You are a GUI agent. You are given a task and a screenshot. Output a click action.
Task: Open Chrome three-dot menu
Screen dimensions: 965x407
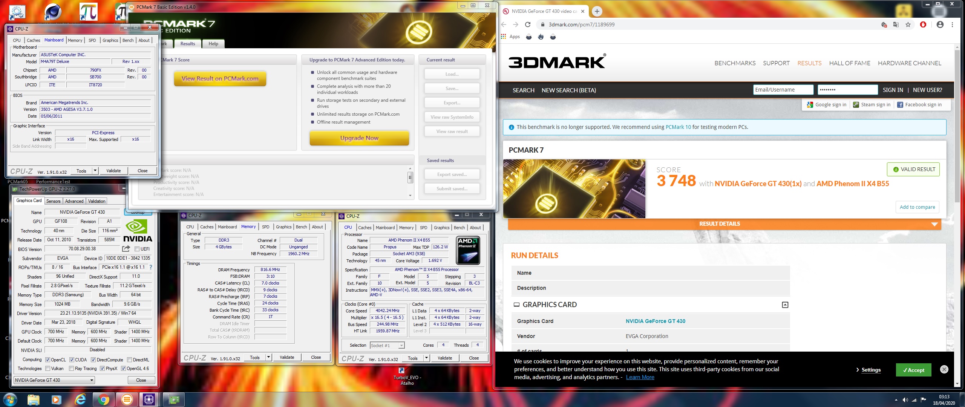[952, 24]
